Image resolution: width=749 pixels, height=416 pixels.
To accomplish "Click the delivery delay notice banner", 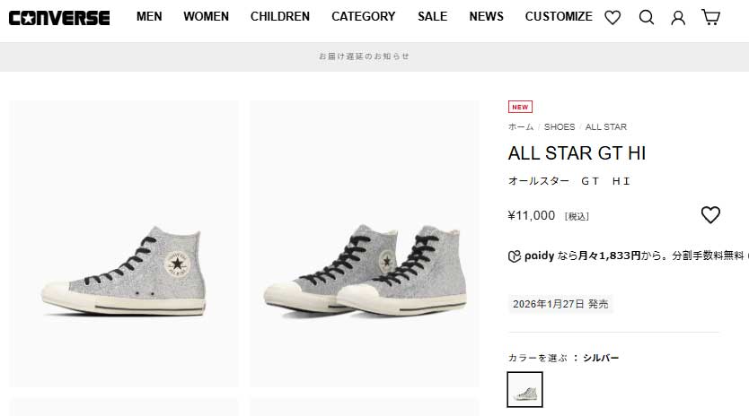I will click(364, 56).
